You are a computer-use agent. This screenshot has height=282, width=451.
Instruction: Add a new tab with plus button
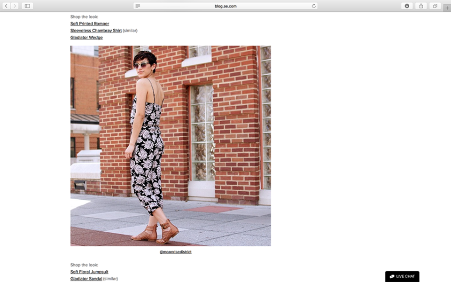(x=447, y=8)
